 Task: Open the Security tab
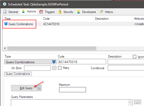click(66, 12)
